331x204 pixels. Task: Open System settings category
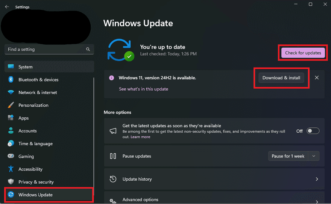[49, 67]
